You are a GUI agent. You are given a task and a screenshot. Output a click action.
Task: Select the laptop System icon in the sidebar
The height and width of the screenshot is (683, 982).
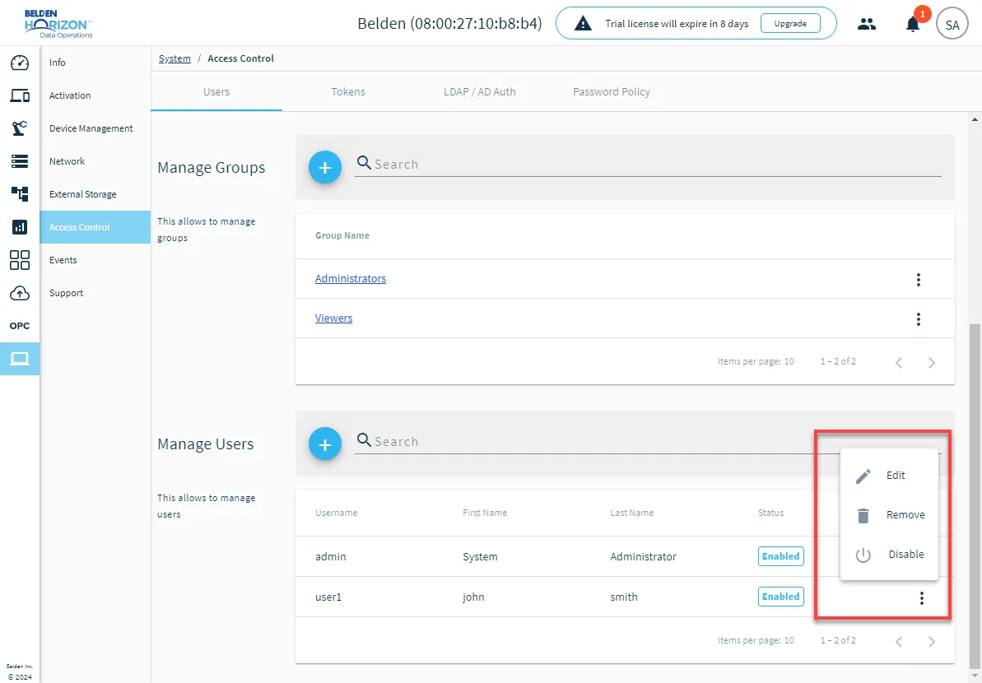click(x=20, y=359)
